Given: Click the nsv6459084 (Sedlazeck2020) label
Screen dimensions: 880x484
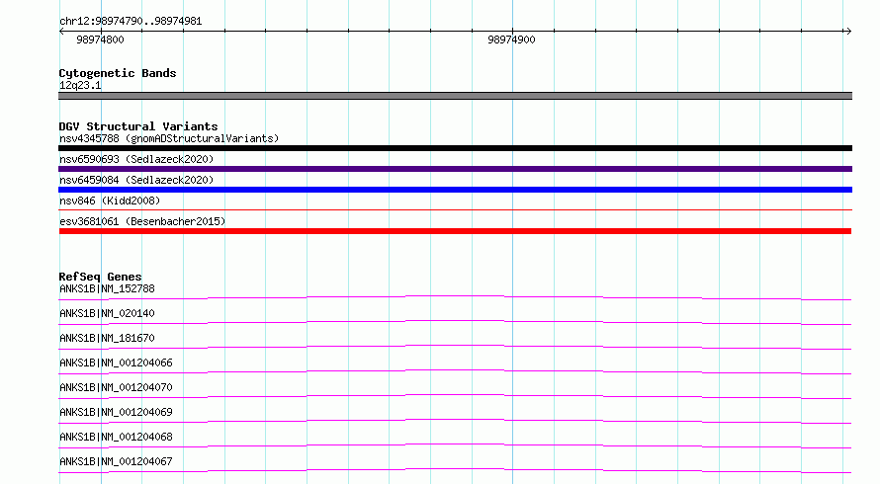Looking at the screenshot, I should (136, 180).
